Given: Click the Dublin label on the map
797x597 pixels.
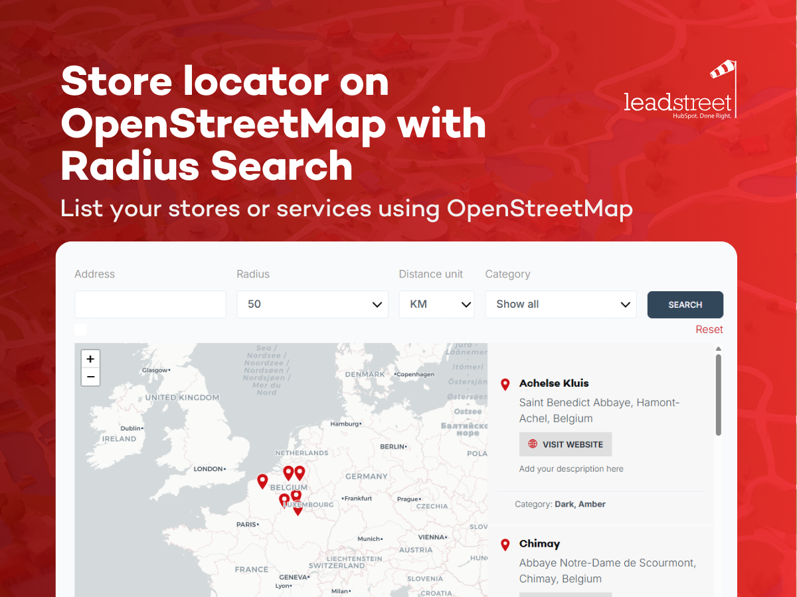Looking at the screenshot, I should (133, 429).
